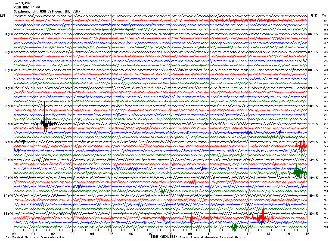The height and width of the screenshot is (241, 329).
Task: Click the green burst near minute 14.5
Action: (x=299, y=173)
